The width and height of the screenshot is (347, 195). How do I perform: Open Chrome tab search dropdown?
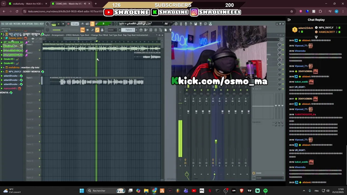click(x=4, y=4)
